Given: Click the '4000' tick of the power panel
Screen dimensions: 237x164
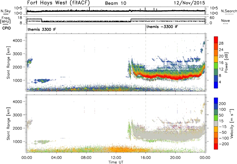Looking at the screenshot, I should [x=17, y=41].
